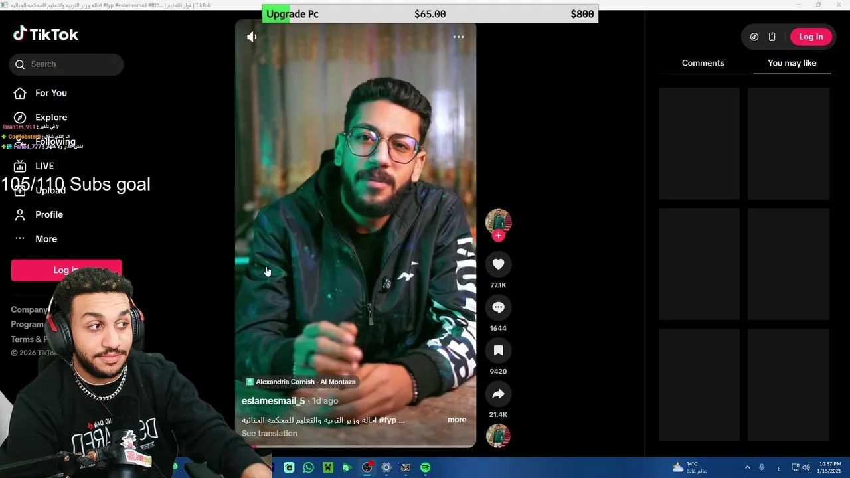Click the 21.4K share count
This screenshot has height=478, width=850.
498,415
